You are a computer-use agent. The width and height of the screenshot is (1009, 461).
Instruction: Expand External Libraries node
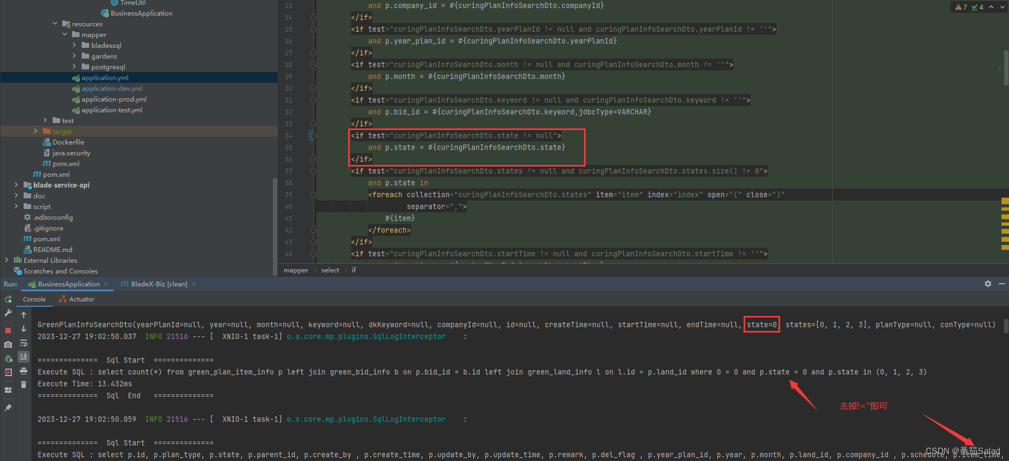[6, 260]
